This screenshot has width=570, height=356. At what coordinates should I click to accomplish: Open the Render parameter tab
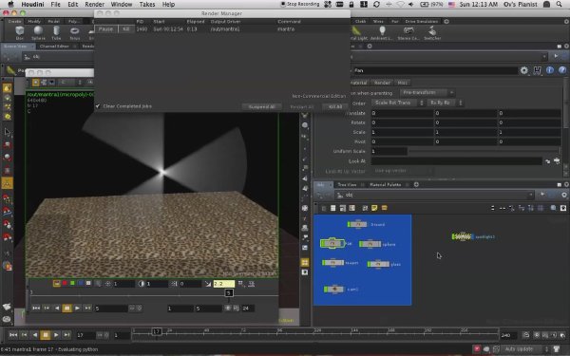click(x=382, y=83)
